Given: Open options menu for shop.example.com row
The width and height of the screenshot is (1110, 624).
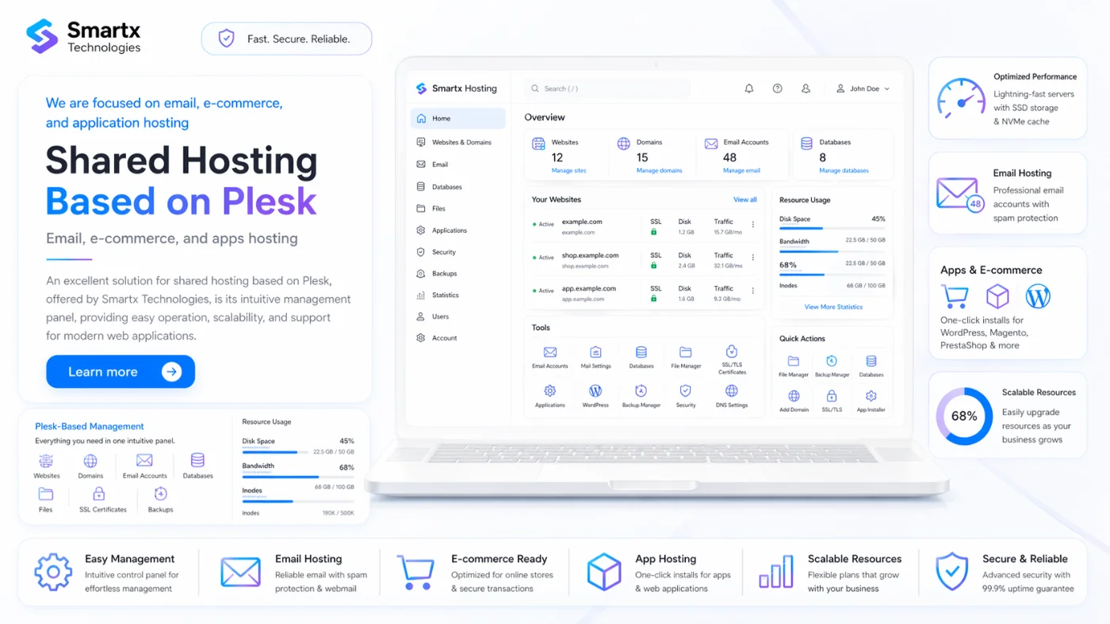Looking at the screenshot, I should (x=752, y=258).
